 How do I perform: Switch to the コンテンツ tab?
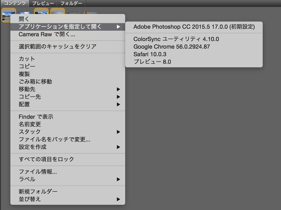click(x=15, y=3)
